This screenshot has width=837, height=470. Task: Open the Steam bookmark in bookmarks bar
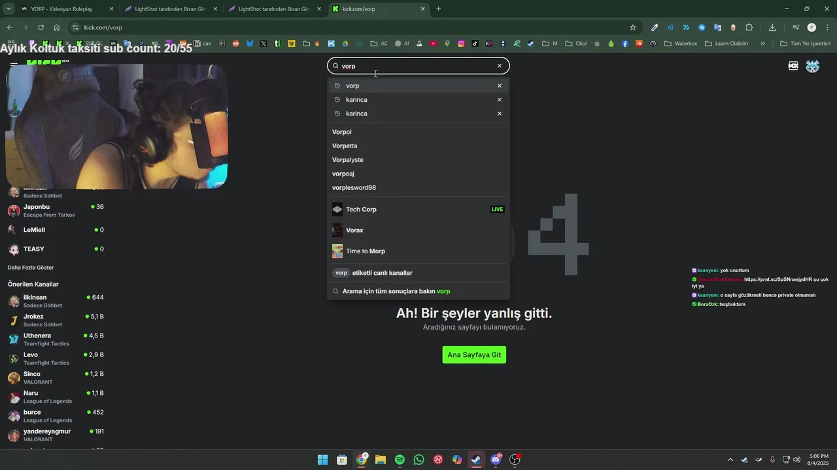(x=530, y=44)
